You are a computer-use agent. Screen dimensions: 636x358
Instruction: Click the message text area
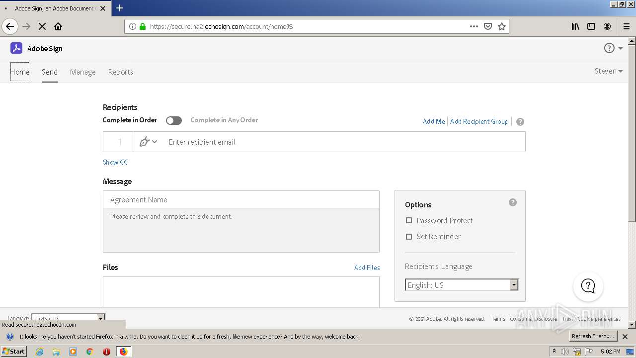[x=241, y=230]
